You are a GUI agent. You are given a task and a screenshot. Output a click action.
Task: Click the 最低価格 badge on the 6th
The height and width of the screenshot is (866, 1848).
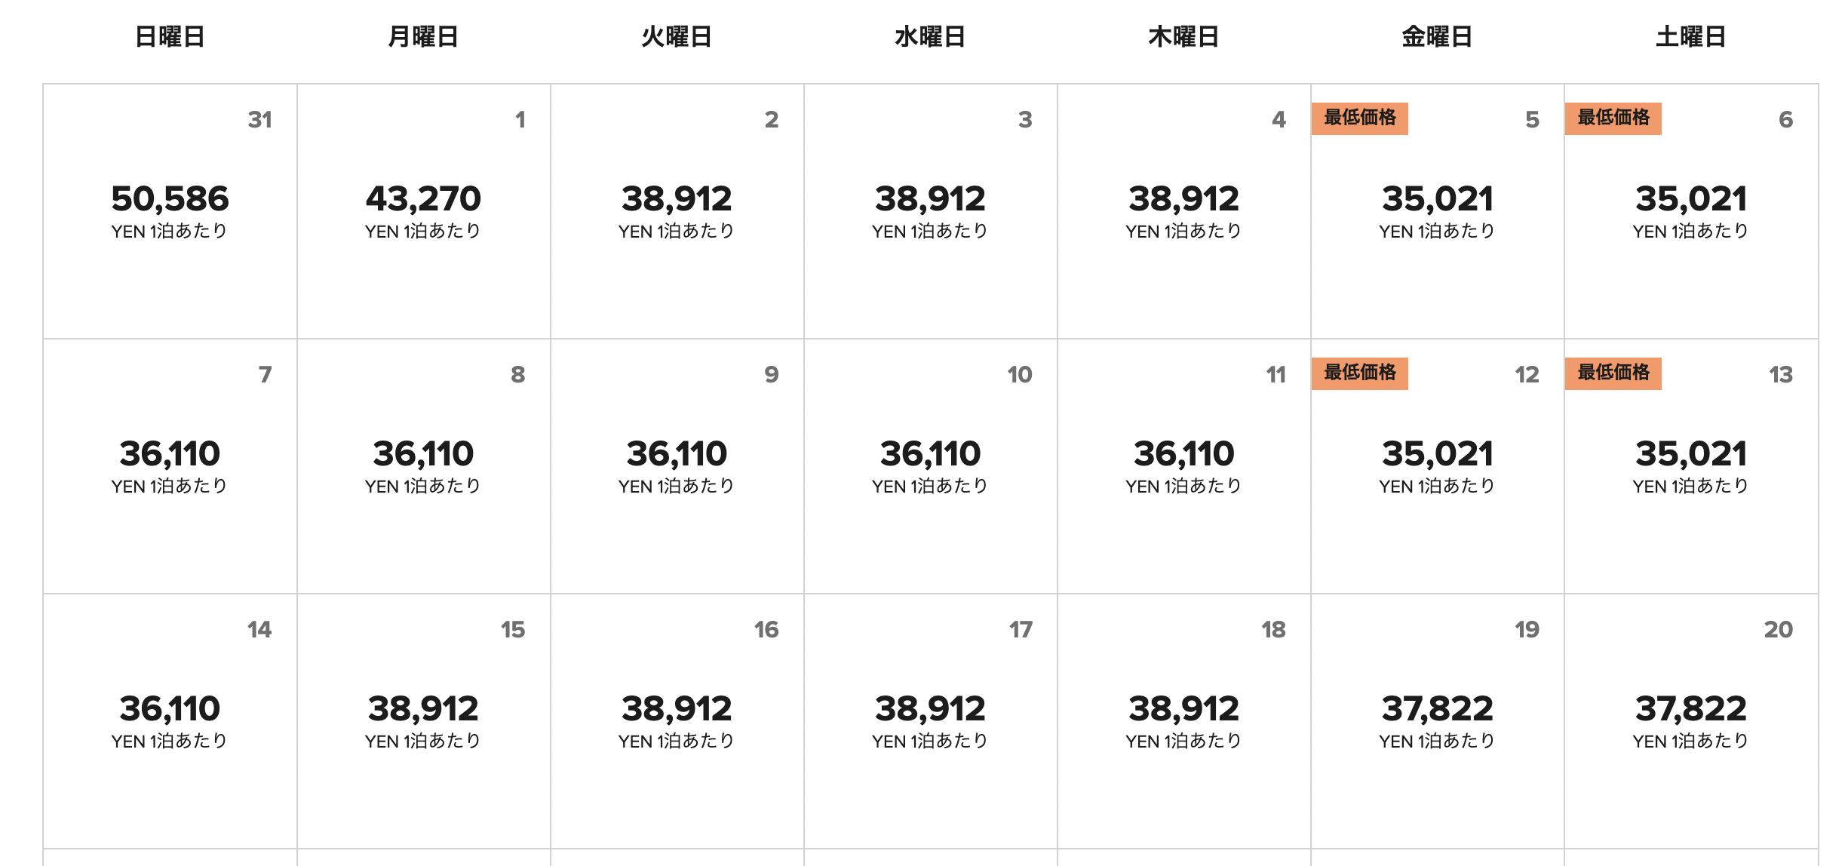(1613, 118)
